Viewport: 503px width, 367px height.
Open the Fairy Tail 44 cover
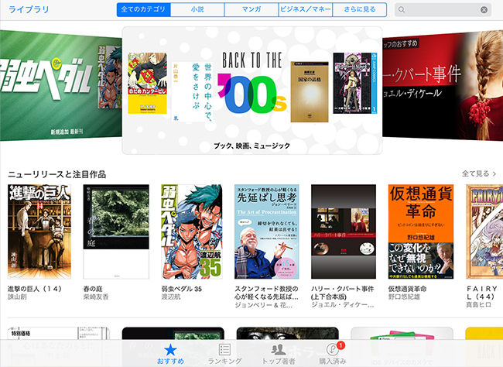point(484,232)
